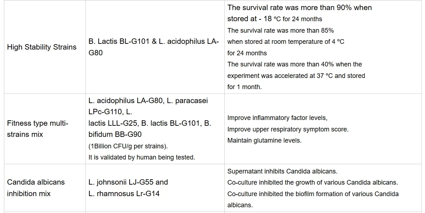Click "L. acidophilus LA-G80, L. paracasei" line
Viewport: 425px width, 213px height.
pyautogui.click(x=148, y=101)
